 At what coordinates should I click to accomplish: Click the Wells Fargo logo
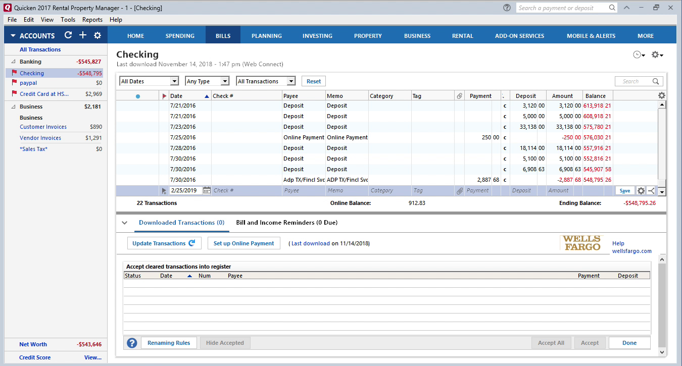pyautogui.click(x=581, y=243)
